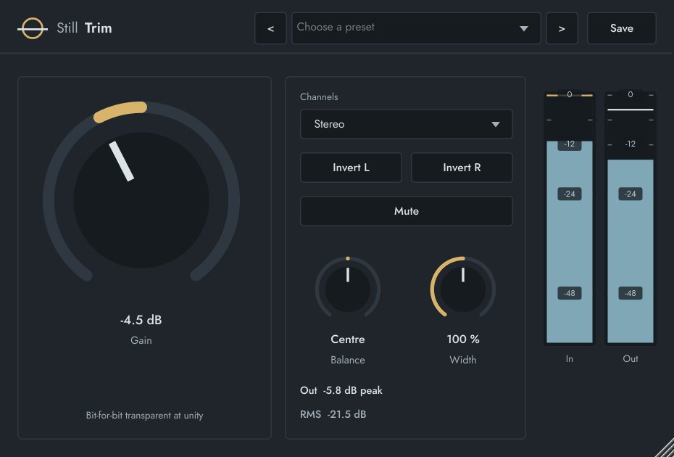Click the window resize grip corner
674x457 pixels.
[664, 448]
